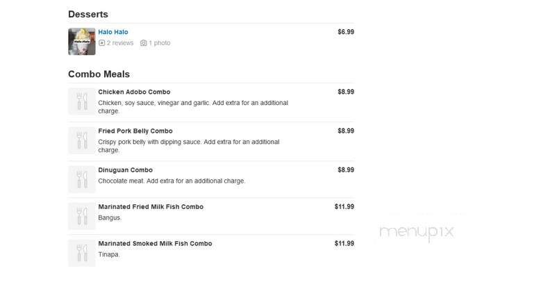Click the reviews icon beside 2 reviews
This screenshot has width=541, height=289.
[101, 43]
